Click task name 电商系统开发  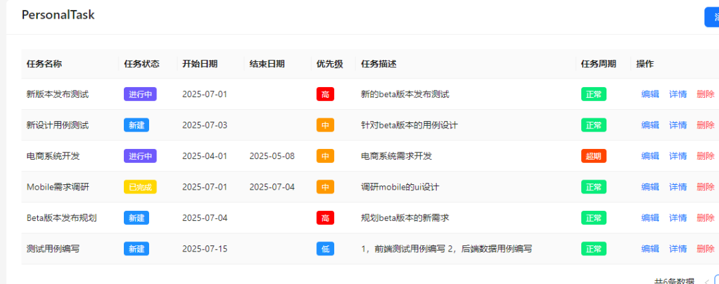[x=53, y=156]
